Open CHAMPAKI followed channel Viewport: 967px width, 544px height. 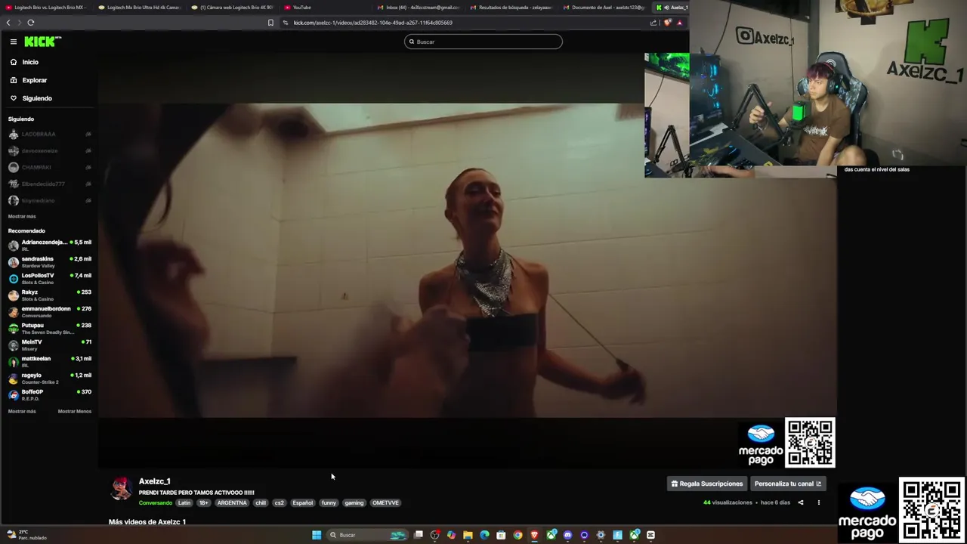(x=48, y=168)
